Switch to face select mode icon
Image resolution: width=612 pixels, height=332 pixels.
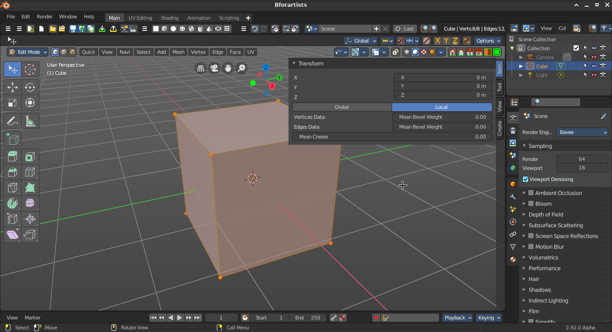coord(72,52)
